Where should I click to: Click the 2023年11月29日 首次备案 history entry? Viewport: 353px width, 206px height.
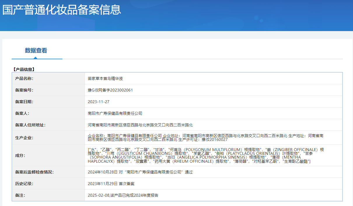111,184
